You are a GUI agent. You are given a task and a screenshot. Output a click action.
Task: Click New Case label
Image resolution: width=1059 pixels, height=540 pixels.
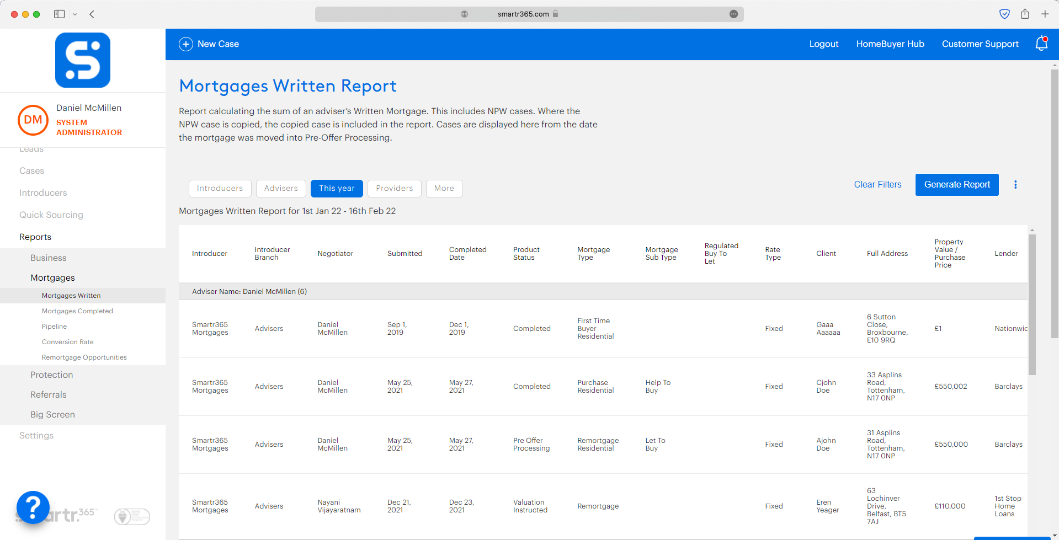click(218, 44)
